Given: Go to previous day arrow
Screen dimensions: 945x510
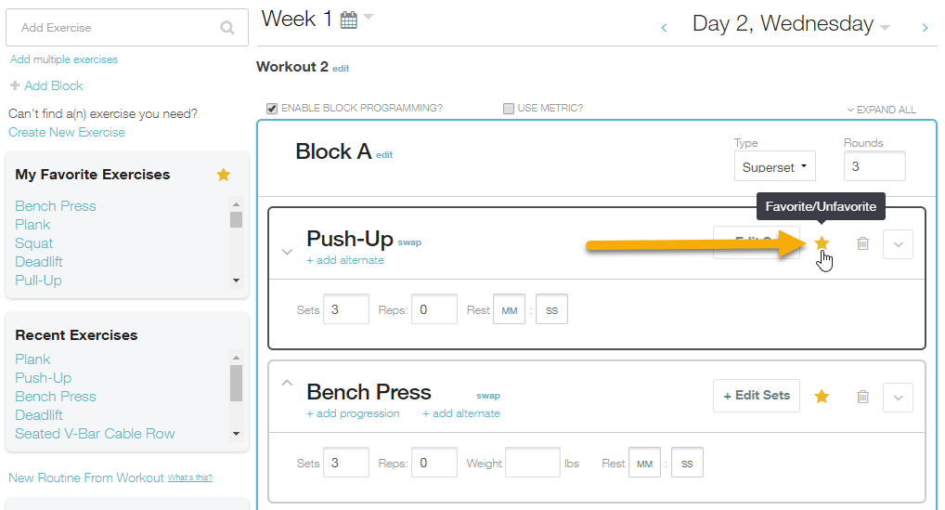Looking at the screenshot, I should 664,27.
